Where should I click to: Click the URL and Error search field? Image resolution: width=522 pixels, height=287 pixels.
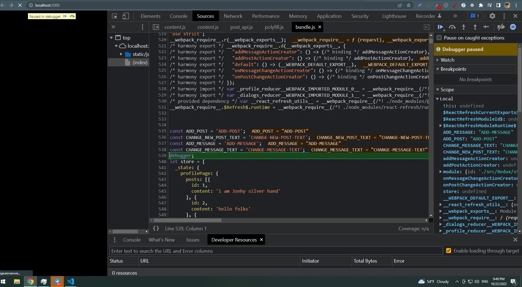tap(276, 251)
